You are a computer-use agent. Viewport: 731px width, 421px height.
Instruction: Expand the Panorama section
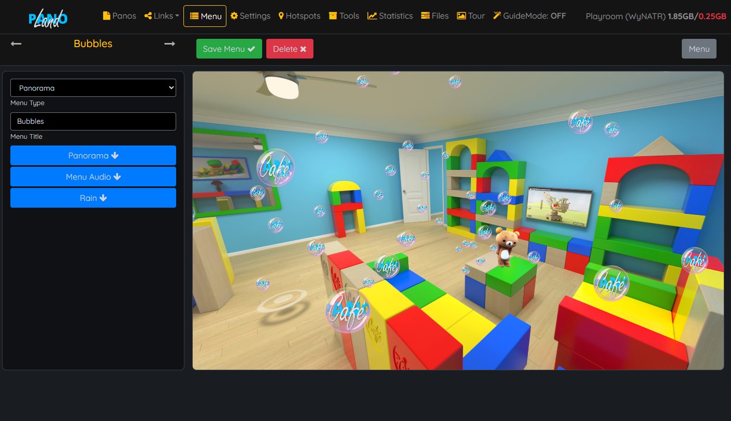(x=93, y=155)
